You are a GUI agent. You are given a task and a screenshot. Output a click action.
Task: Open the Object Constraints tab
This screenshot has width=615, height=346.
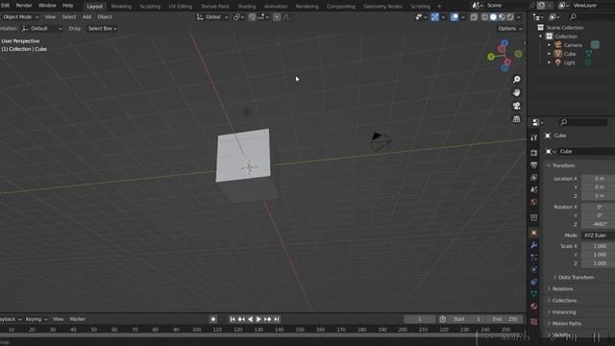pos(534,282)
